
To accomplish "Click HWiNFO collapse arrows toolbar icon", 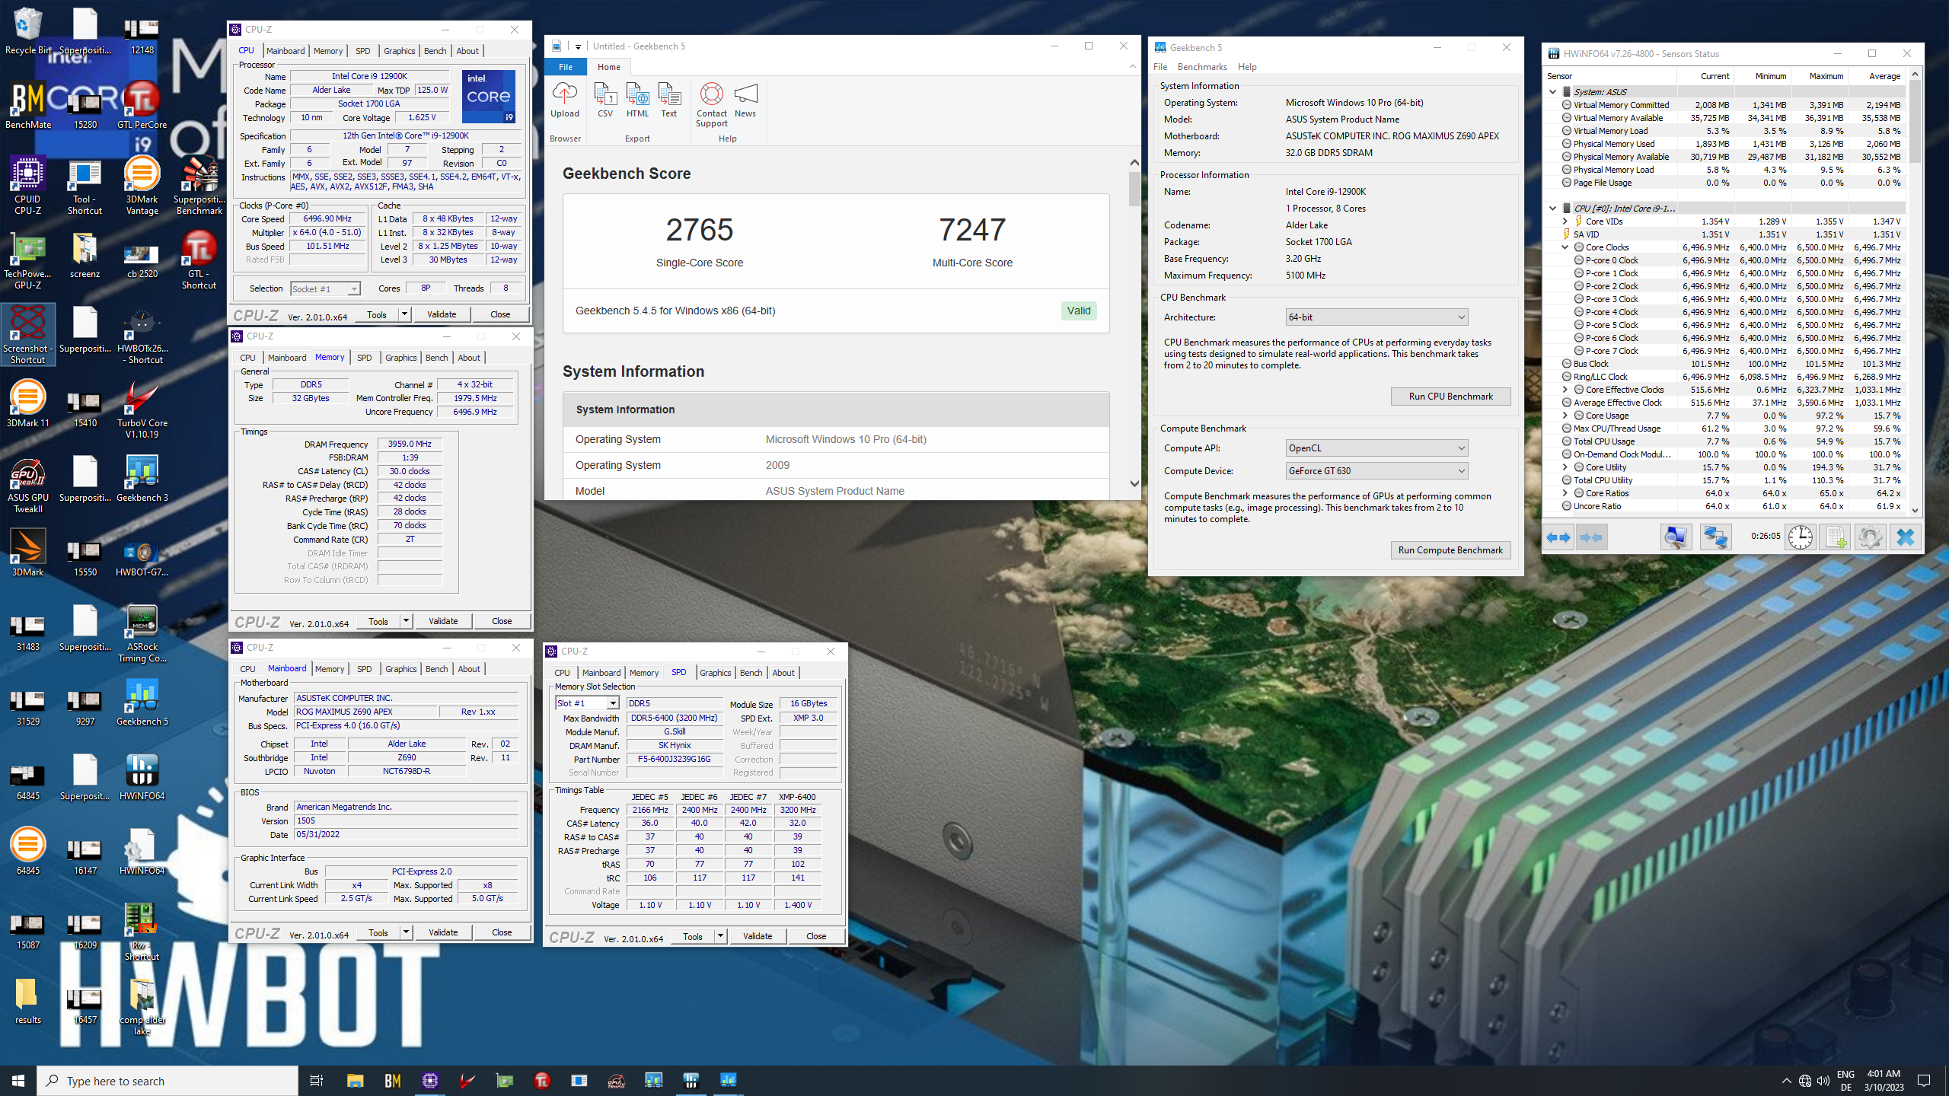I will [x=1591, y=537].
